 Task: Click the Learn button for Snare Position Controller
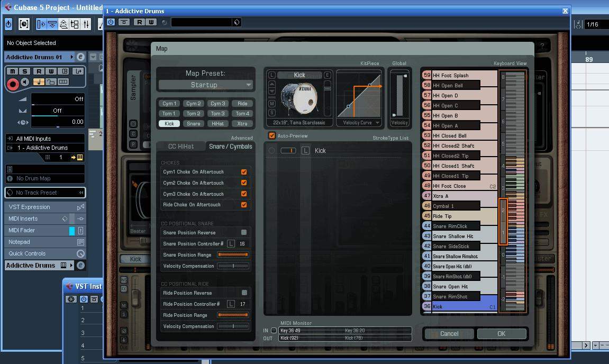point(231,244)
